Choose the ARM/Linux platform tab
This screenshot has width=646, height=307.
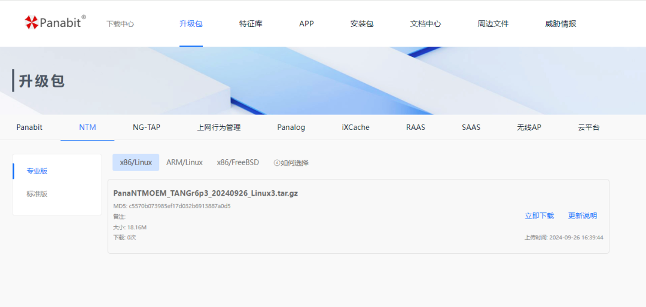pos(185,162)
